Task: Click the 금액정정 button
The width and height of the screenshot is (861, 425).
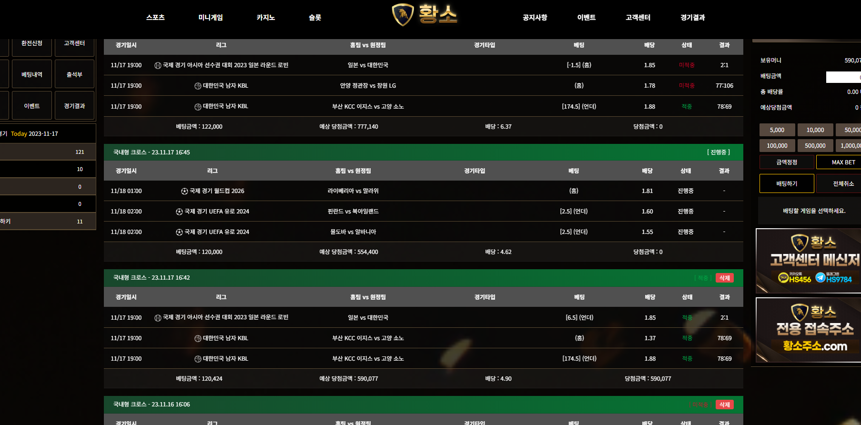Action: [786, 162]
